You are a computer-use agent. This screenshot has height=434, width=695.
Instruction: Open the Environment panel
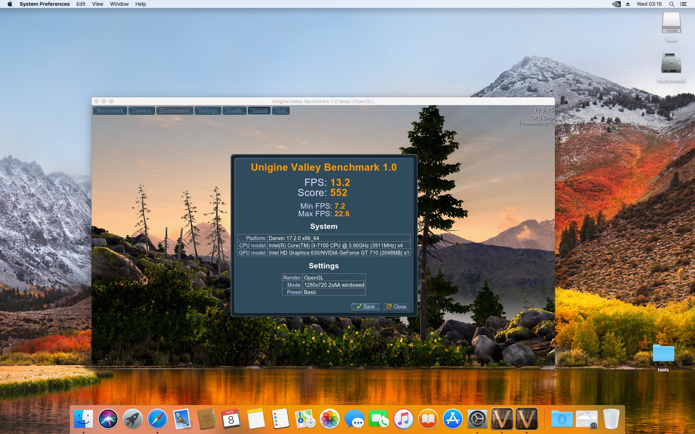174,111
